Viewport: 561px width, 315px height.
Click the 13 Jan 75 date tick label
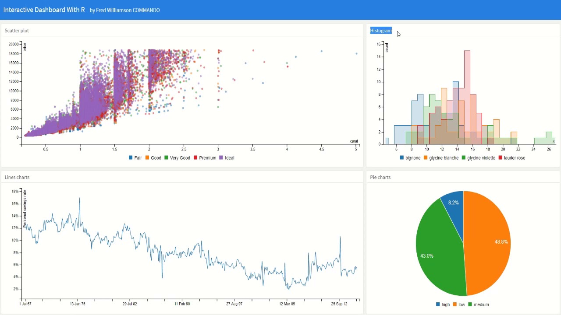tap(78, 304)
